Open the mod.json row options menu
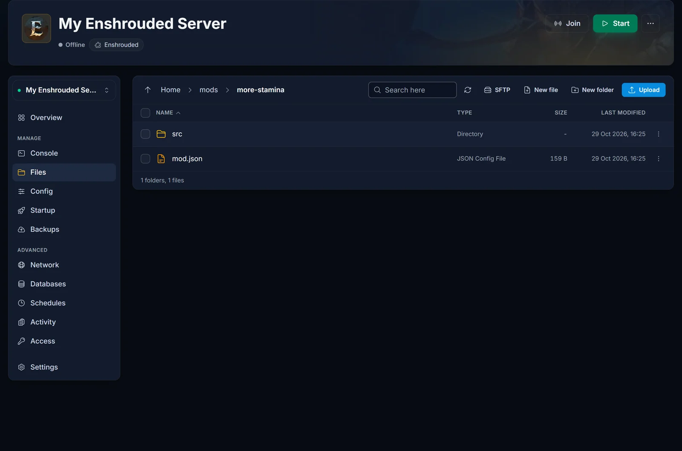Viewport: 682px width, 451px height. click(659, 158)
